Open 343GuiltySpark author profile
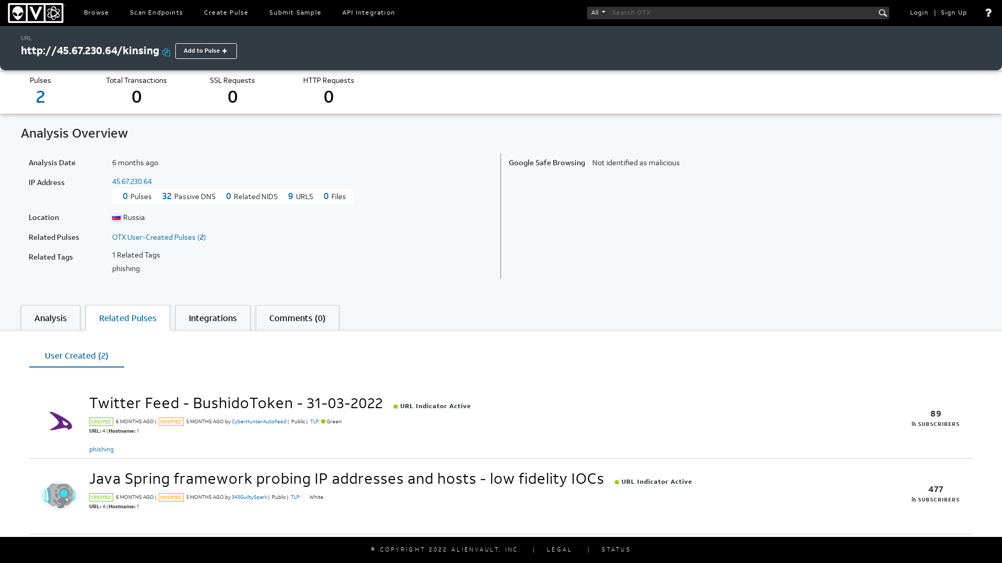 249,497
